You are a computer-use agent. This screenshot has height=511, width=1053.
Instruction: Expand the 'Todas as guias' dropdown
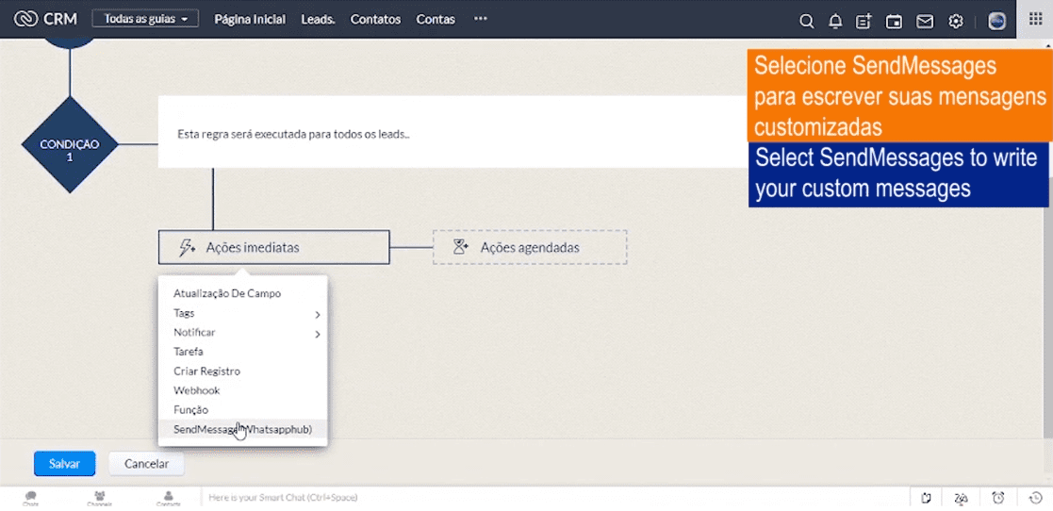tap(145, 19)
